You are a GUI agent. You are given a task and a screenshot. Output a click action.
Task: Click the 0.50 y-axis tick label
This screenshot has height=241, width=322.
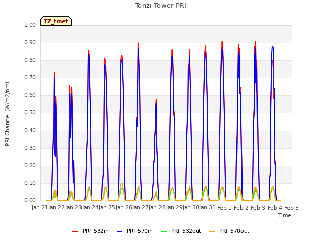pos(30,112)
